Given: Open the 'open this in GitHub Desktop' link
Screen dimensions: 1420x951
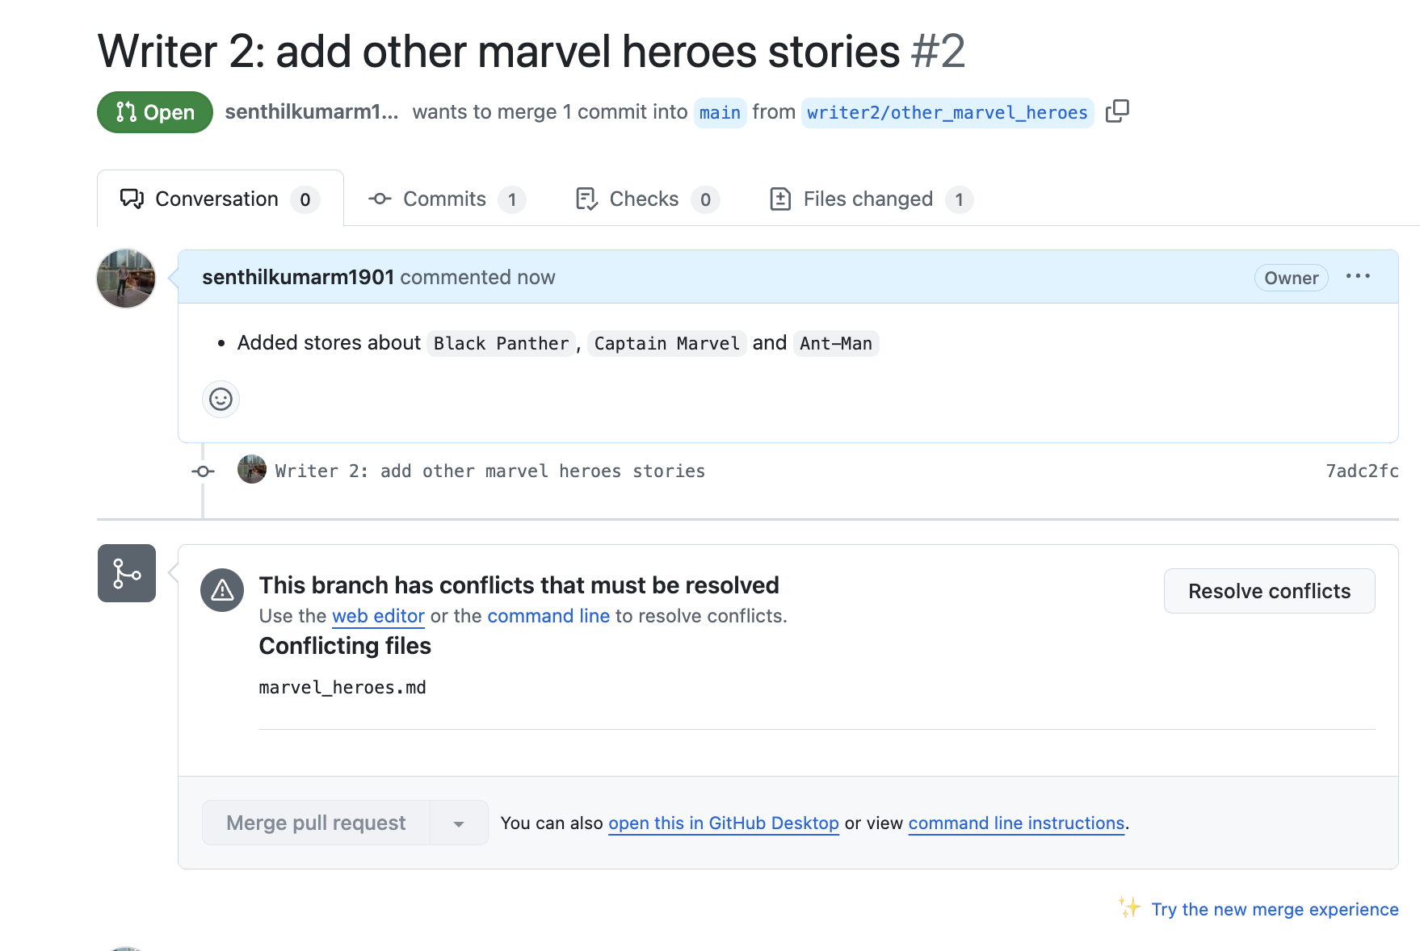Looking at the screenshot, I should (x=723, y=823).
